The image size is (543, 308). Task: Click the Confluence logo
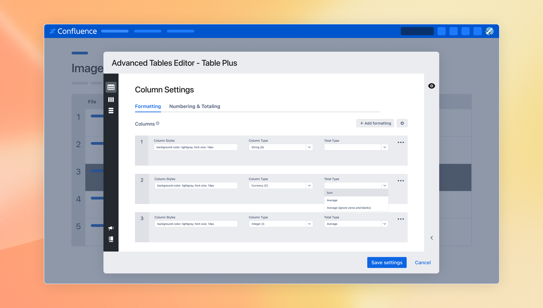[73, 31]
